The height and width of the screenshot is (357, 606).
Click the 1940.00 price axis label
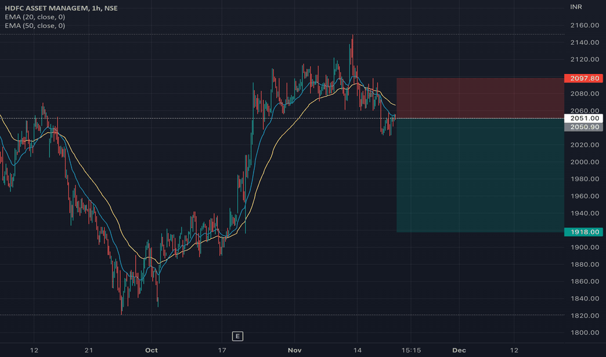tap(585, 214)
